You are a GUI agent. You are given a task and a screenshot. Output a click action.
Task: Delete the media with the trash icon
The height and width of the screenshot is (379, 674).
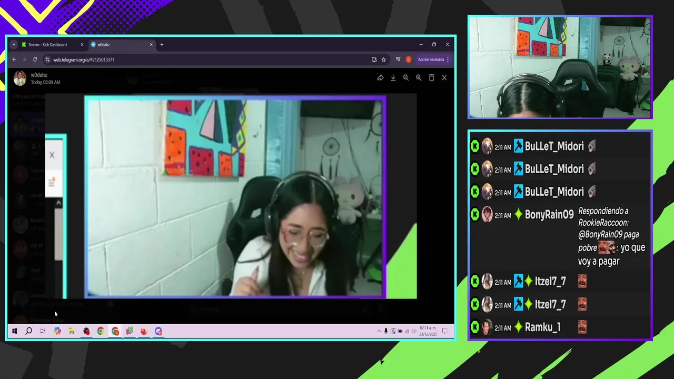pos(431,78)
